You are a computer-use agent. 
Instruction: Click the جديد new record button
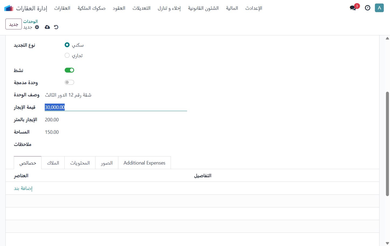(x=13, y=24)
